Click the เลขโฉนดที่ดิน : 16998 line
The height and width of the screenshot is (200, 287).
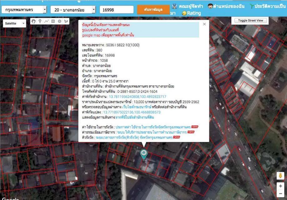pos(98,55)
